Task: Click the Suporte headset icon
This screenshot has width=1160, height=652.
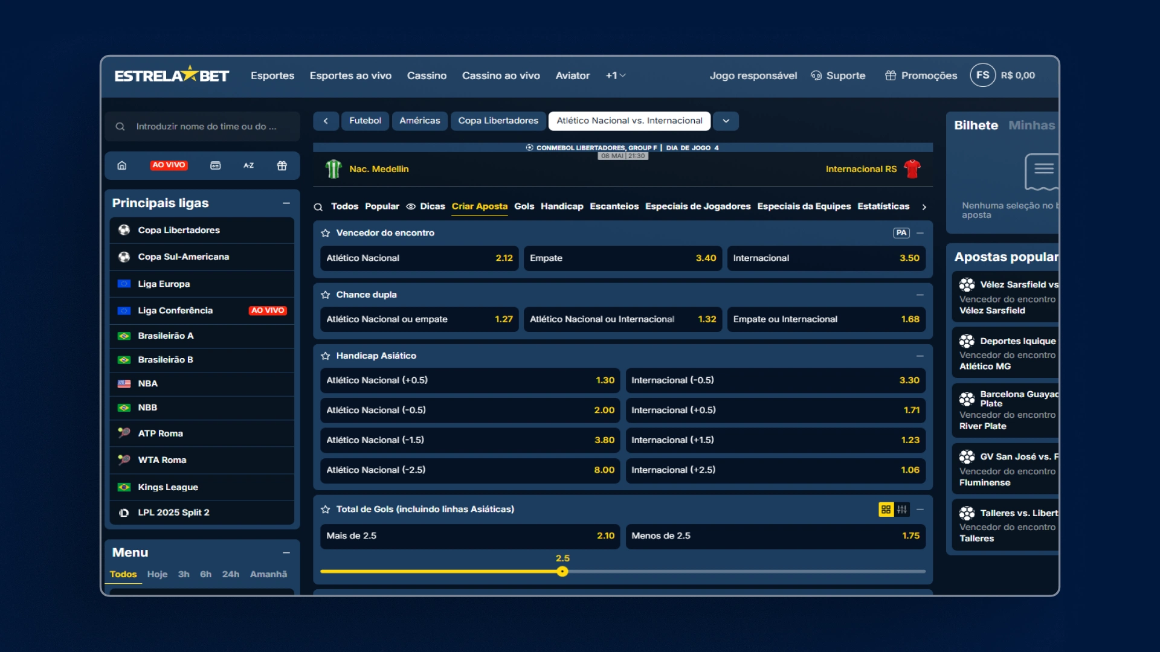Action: point(816,75)
